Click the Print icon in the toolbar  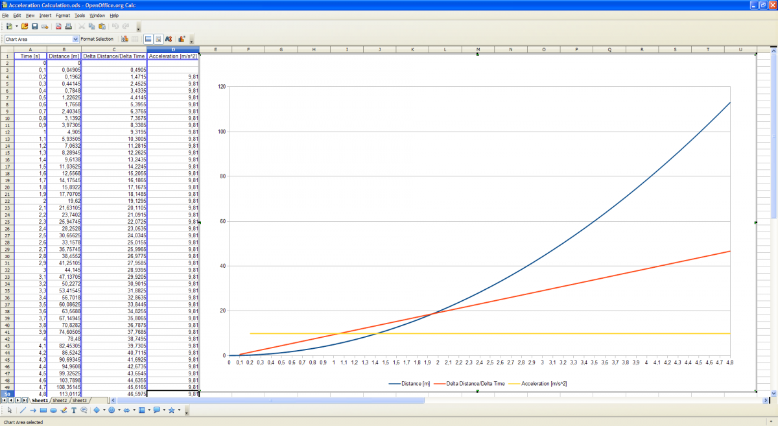point(68,27)
